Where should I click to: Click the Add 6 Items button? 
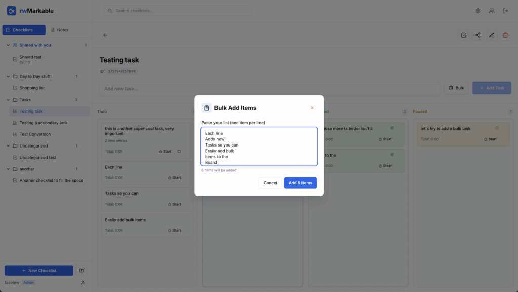300,183
